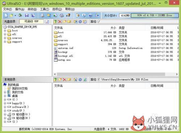Click the New file toolbar icon
Image resolution: width=181 pixels, height=133 pixels.
point(6,15)
